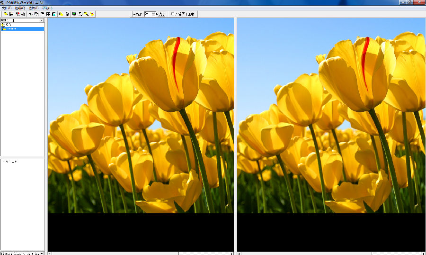This screenshot has height=255, width=426.
Task: Open the last menu in the menu bar
Action: (x=47, y=8)
